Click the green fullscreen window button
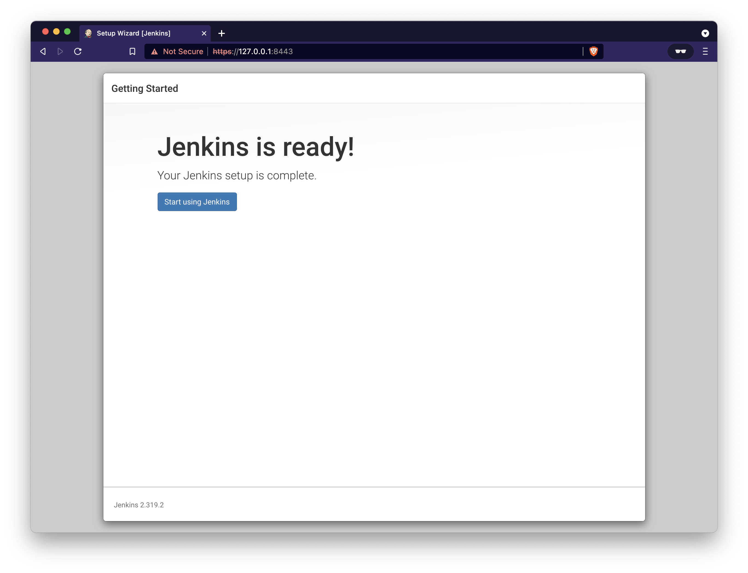Viewport: 748px width, 573px height. point(67,32)
